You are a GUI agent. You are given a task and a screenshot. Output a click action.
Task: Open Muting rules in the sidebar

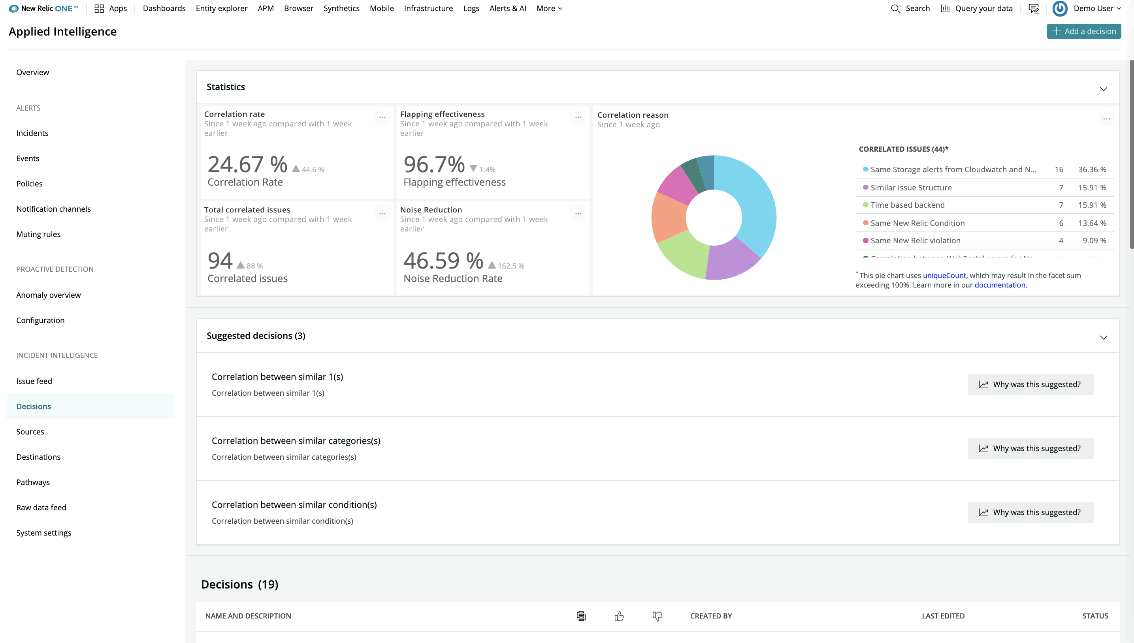pos(38,235)
